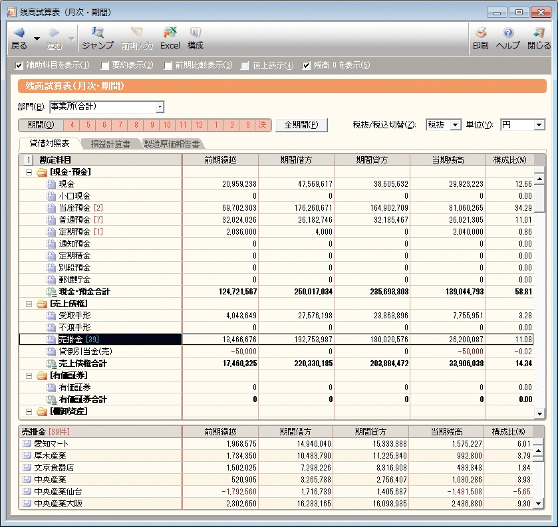
Task: Click the [有価証券] folder icon
Action: [42, 376]
